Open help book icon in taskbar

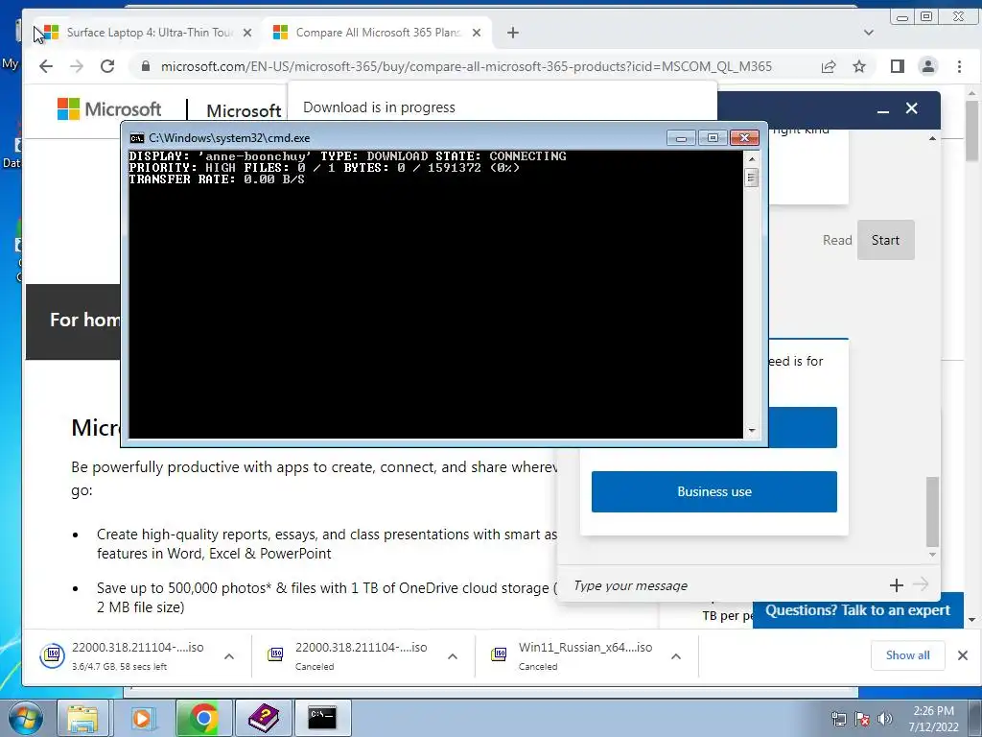(x=264, y=718)
